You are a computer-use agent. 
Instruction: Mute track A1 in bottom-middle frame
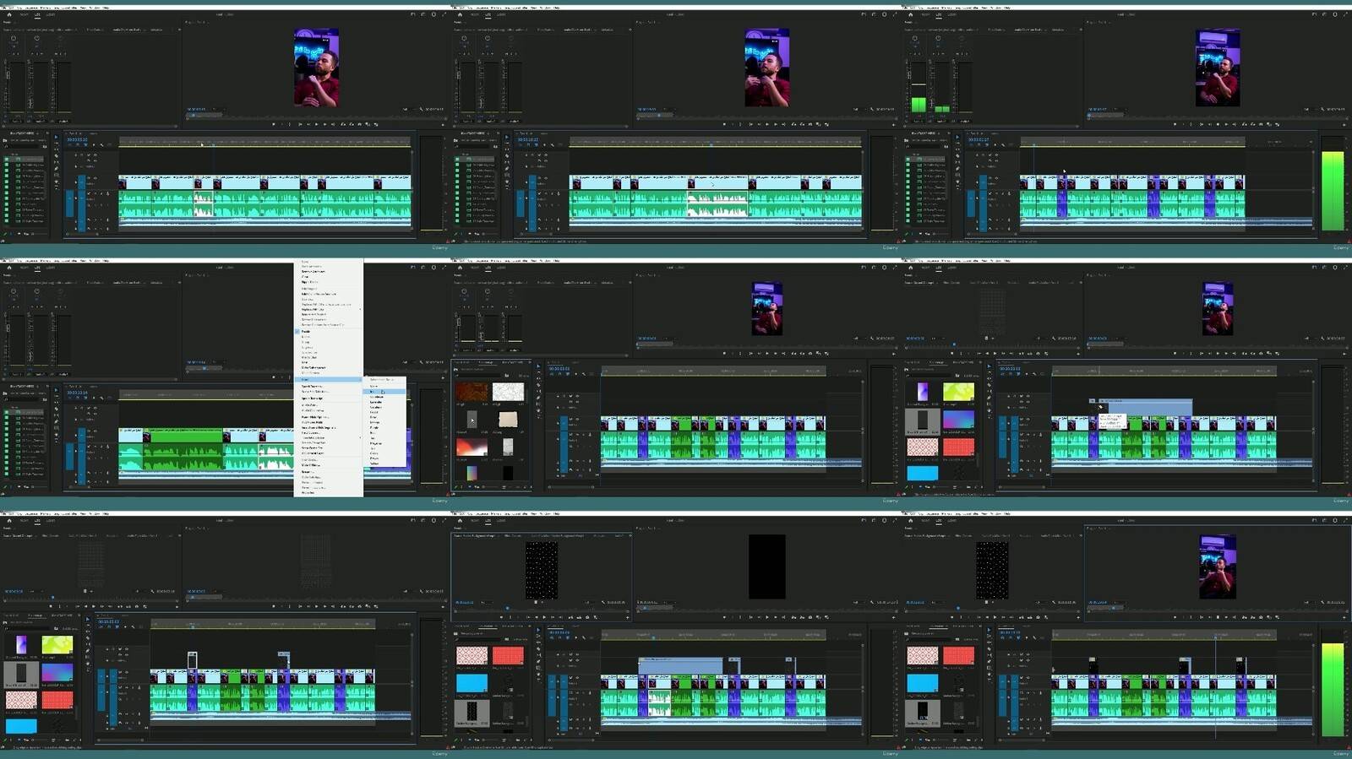point(577,692)
